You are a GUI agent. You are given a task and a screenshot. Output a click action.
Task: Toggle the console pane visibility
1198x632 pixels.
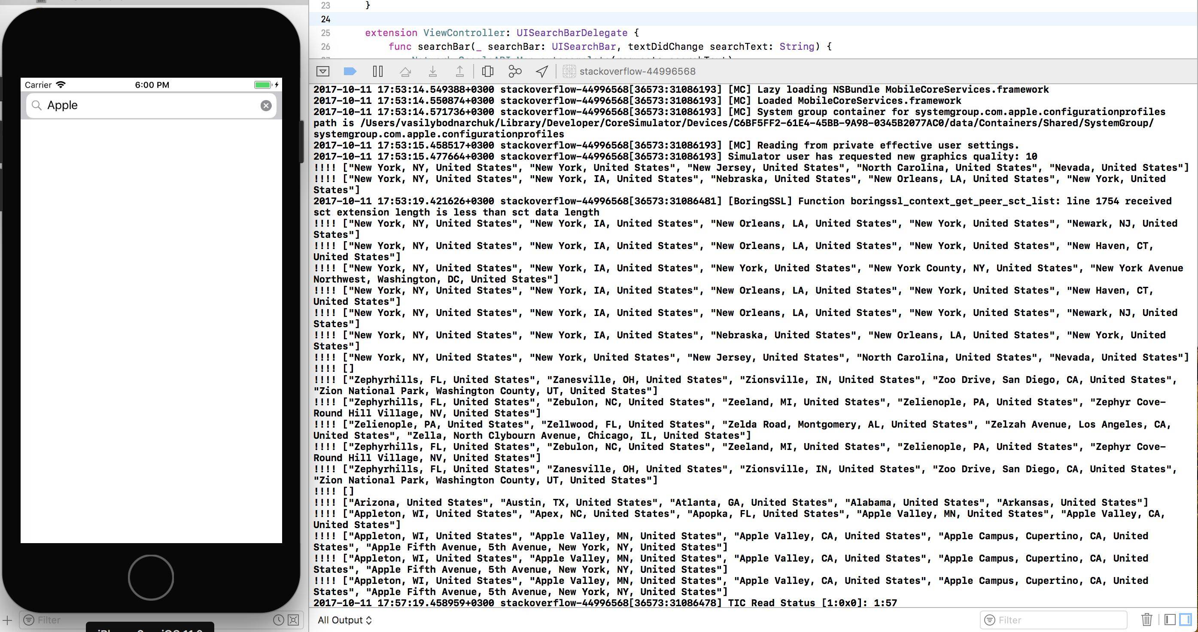(1186, 620)
